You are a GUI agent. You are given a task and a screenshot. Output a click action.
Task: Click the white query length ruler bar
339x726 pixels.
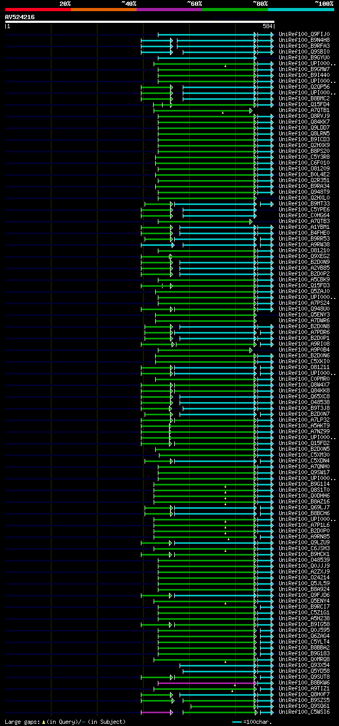point(140,22)
